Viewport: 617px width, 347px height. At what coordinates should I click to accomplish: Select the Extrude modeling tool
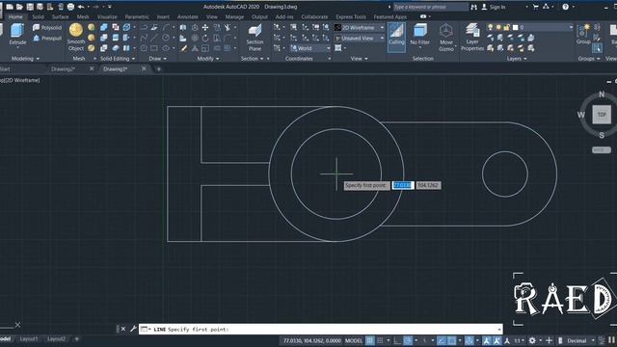coord(17,35)
